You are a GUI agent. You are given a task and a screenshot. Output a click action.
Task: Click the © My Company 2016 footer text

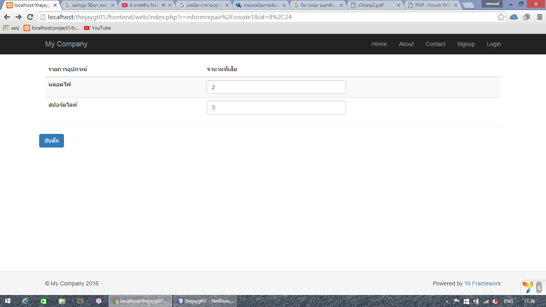click(72, 283)
